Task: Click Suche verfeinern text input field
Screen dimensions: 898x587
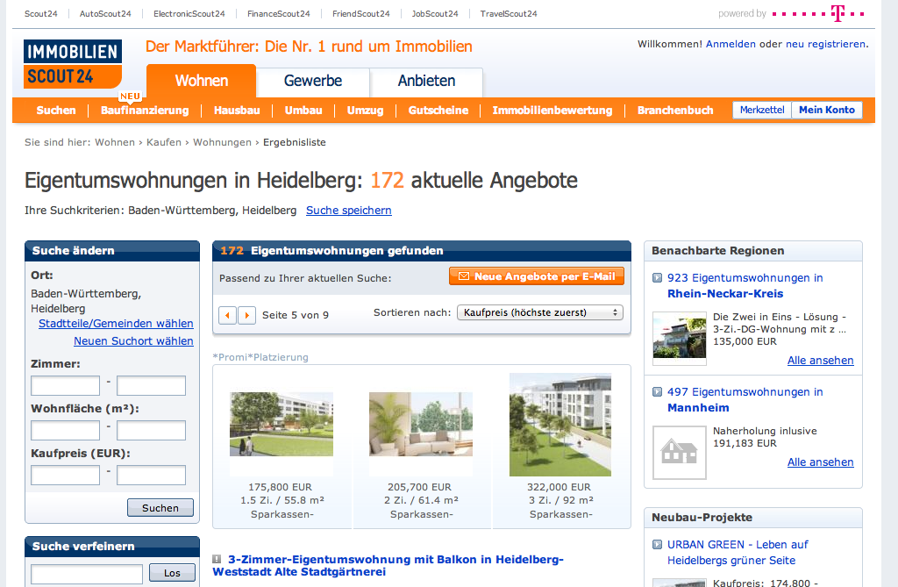Action: click(x=87, y=574)
